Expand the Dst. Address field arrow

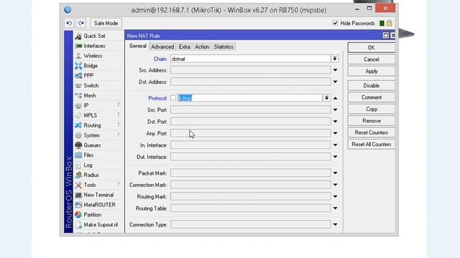point(335,82)
